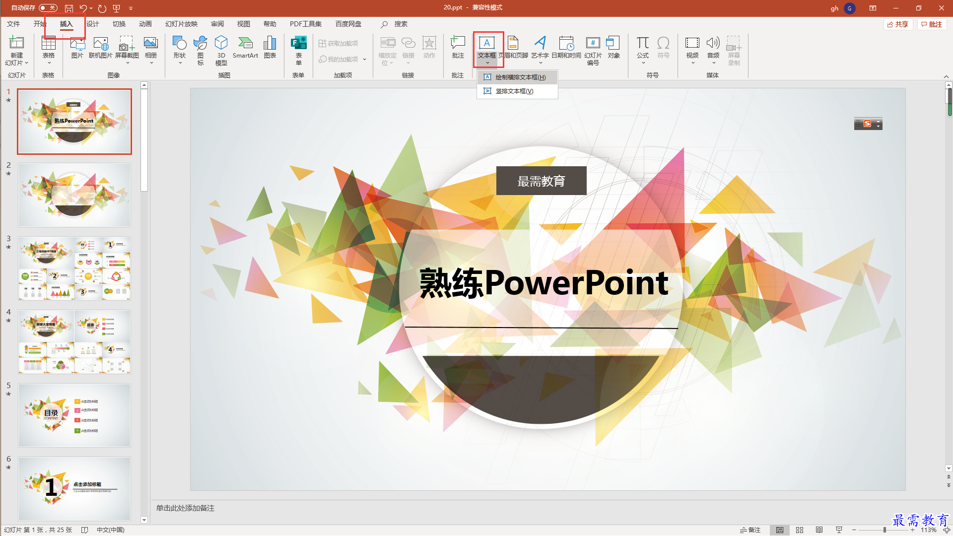Switch to the Design (设计) tab
The image size is (953, 536).
(x=93, y=24)
